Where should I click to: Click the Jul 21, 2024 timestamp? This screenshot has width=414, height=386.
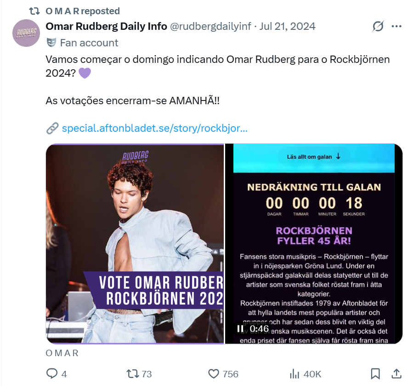tap(287, 26)
